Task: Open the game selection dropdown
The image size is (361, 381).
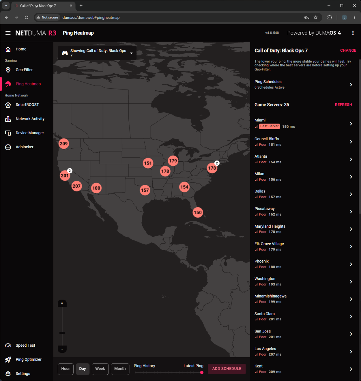Action: pos(97,53)
